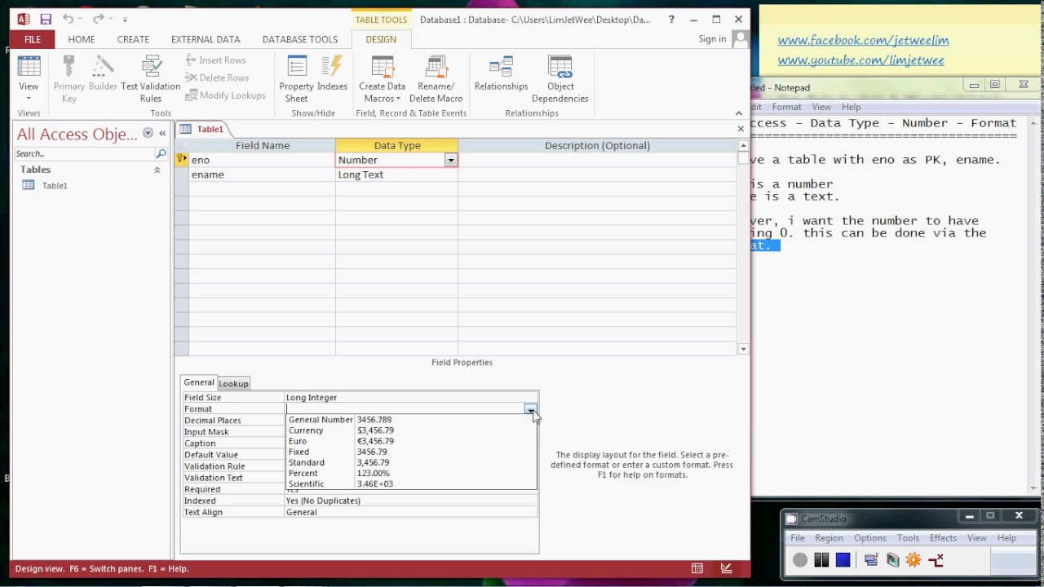Collapse the ribbon with the arrow
The height and width of the screenshot is (587, 1044).
(x=739, y=113)
